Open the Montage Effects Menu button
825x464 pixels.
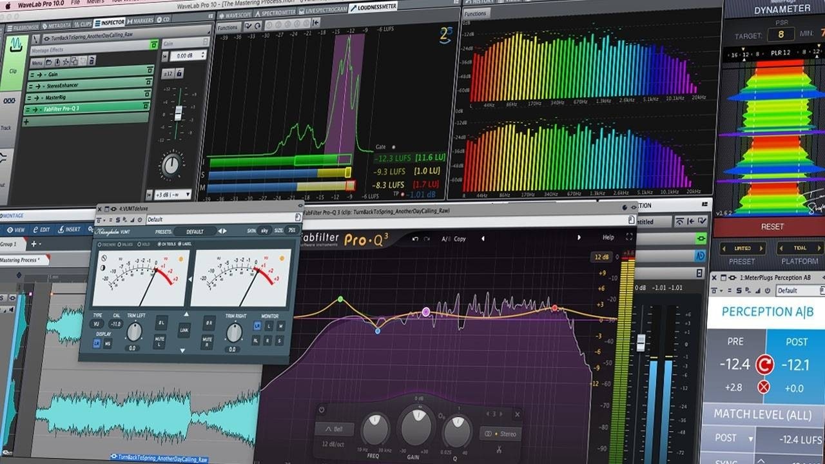point(37,63)
